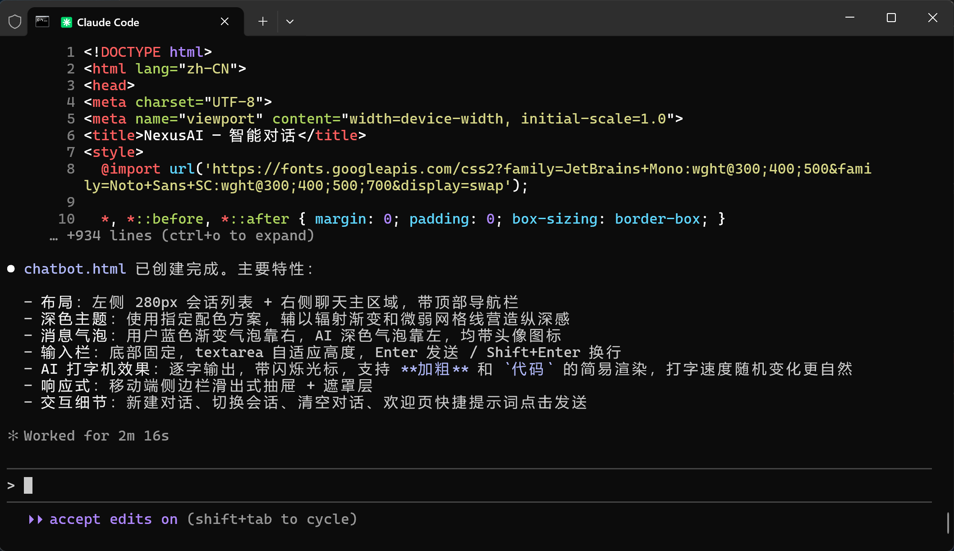The height and width of the screenshot is (551, 954).
Task: Switch to the Claude Code tab
Action: click(135, 22)
